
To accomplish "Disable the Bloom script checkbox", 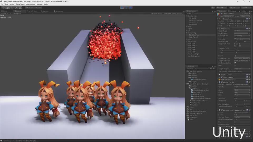I will 222,82.
